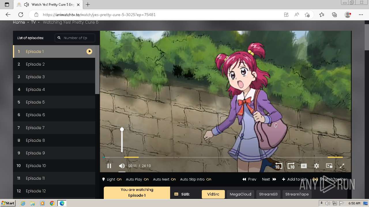Go to Prev episode
The image size is (369, 207).
[249, 179]
